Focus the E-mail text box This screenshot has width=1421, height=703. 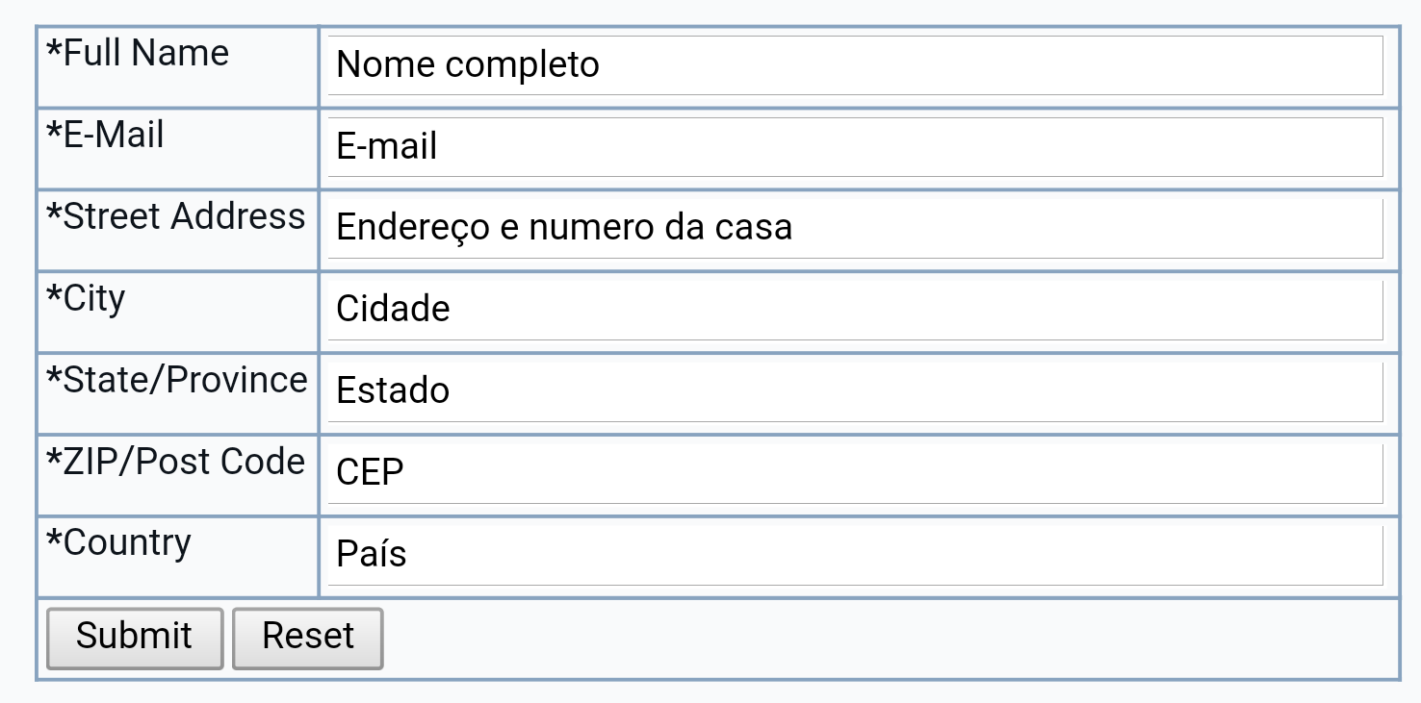tap(855, 147)
